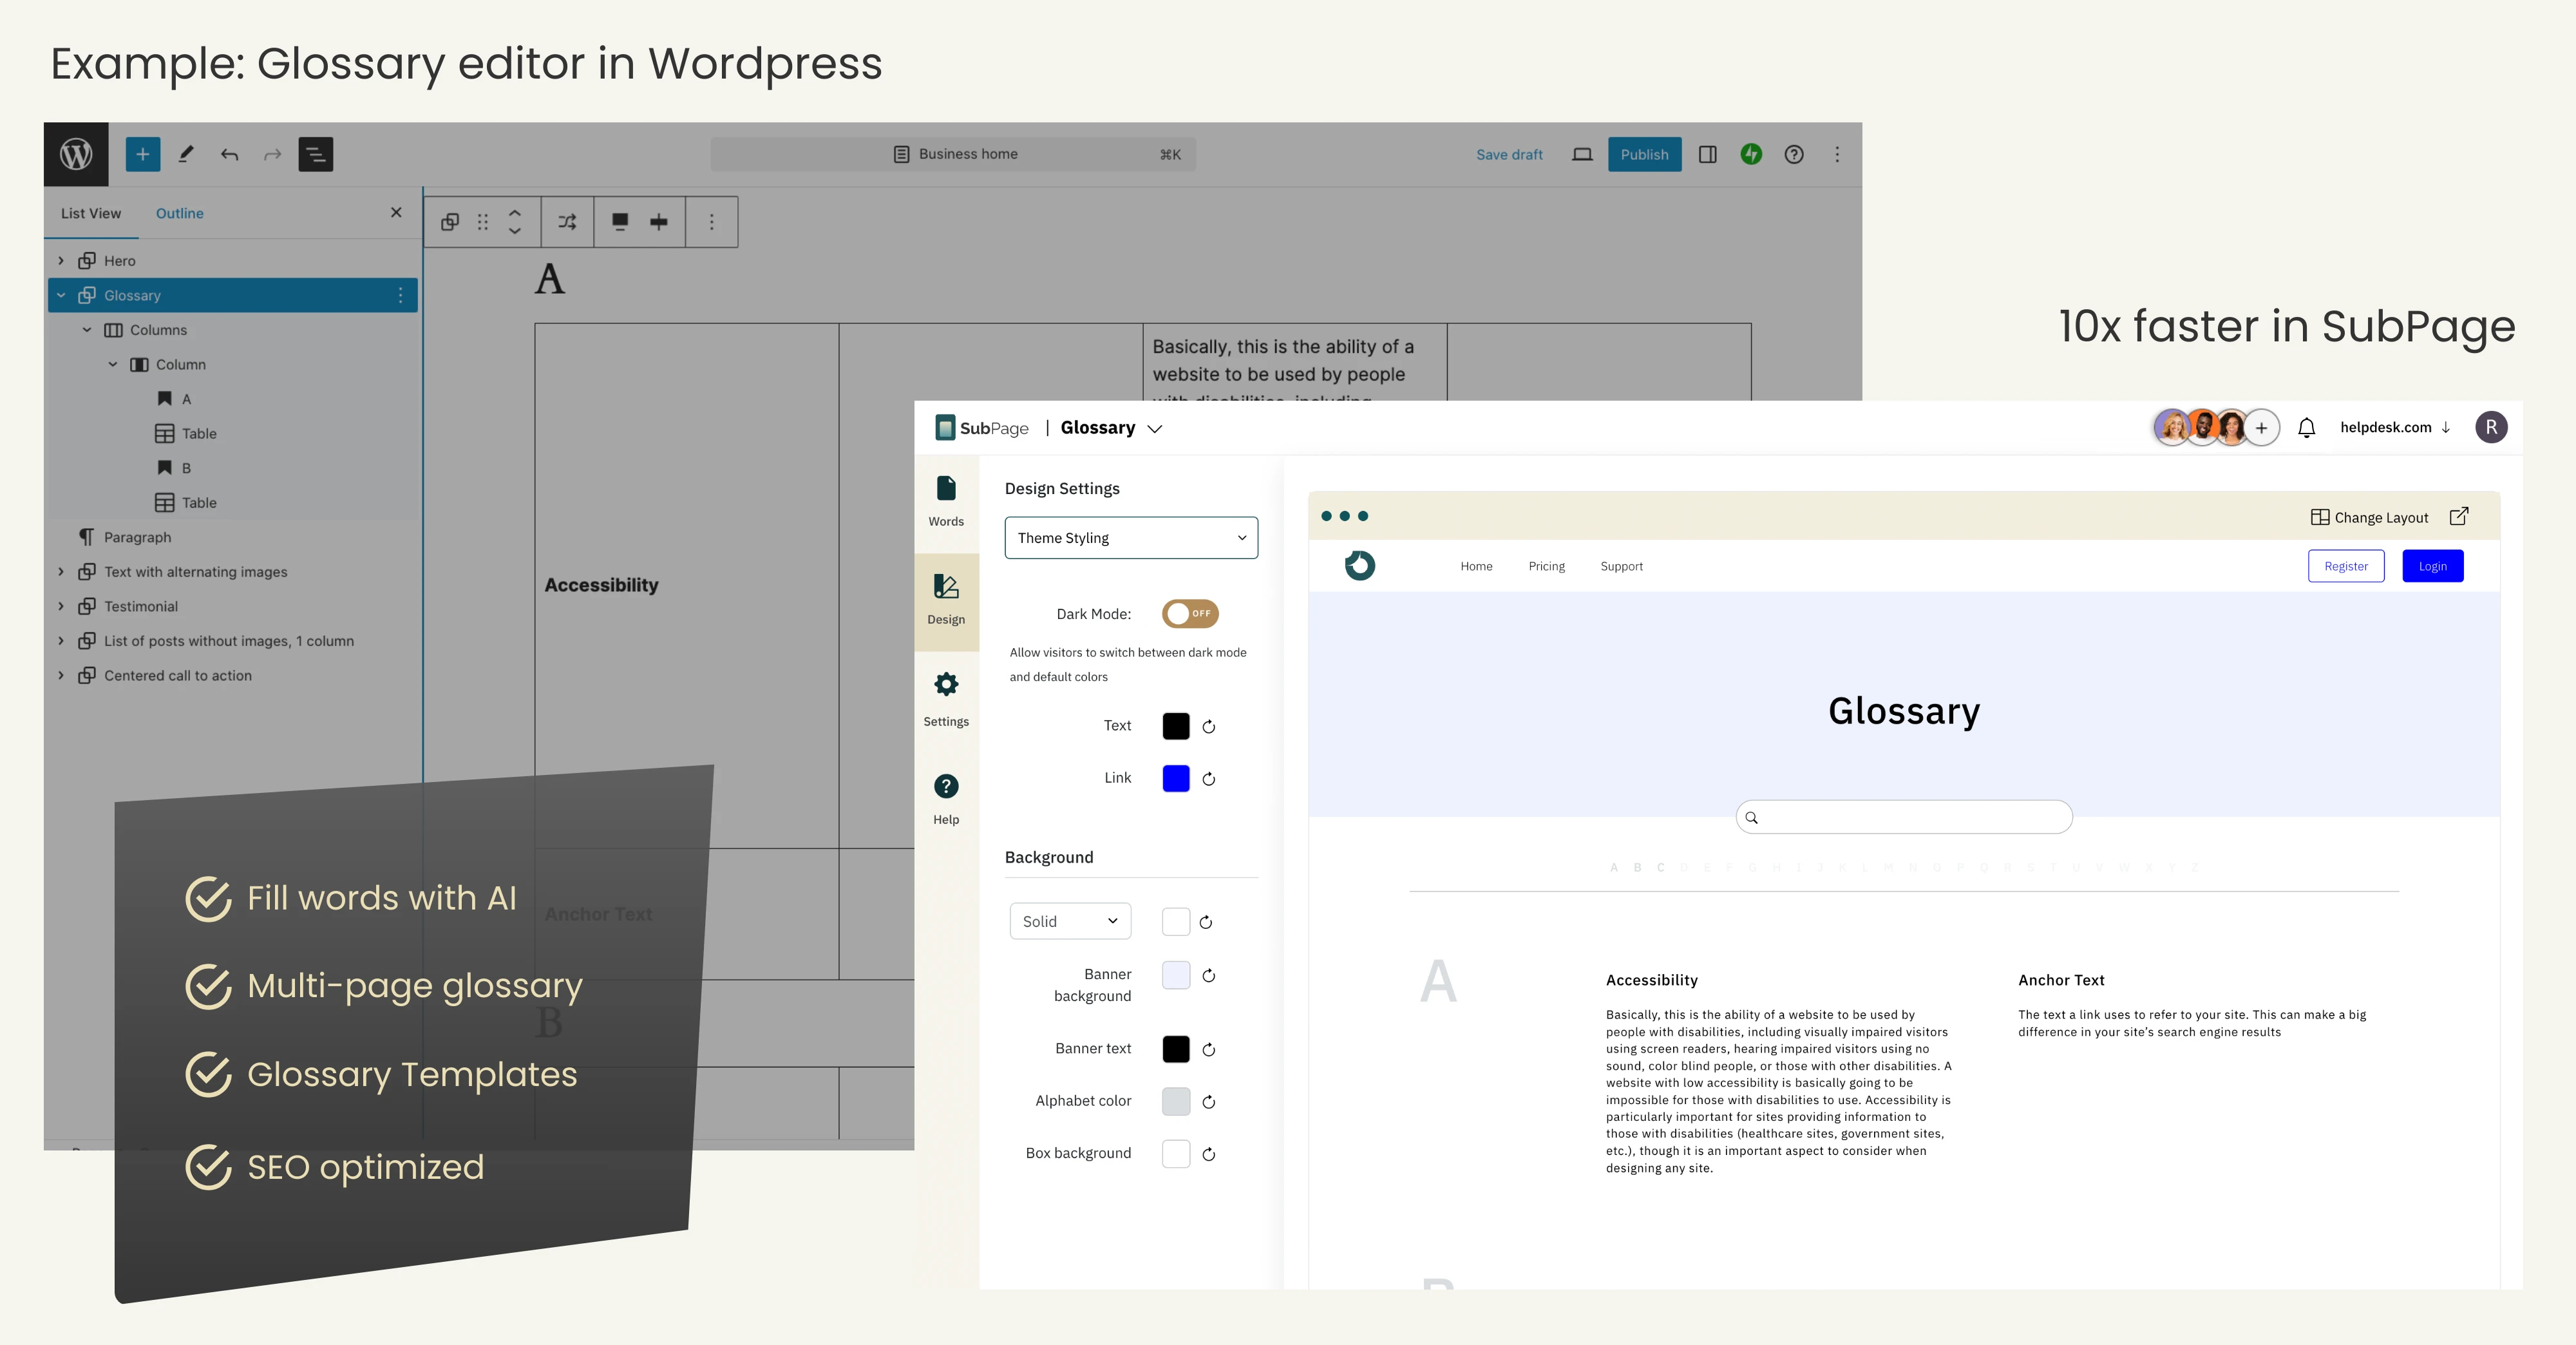Screen dimensions: 2576x1345
Task: Open the helpdesk.com domain dropdown
Action: click(2395, 427)
